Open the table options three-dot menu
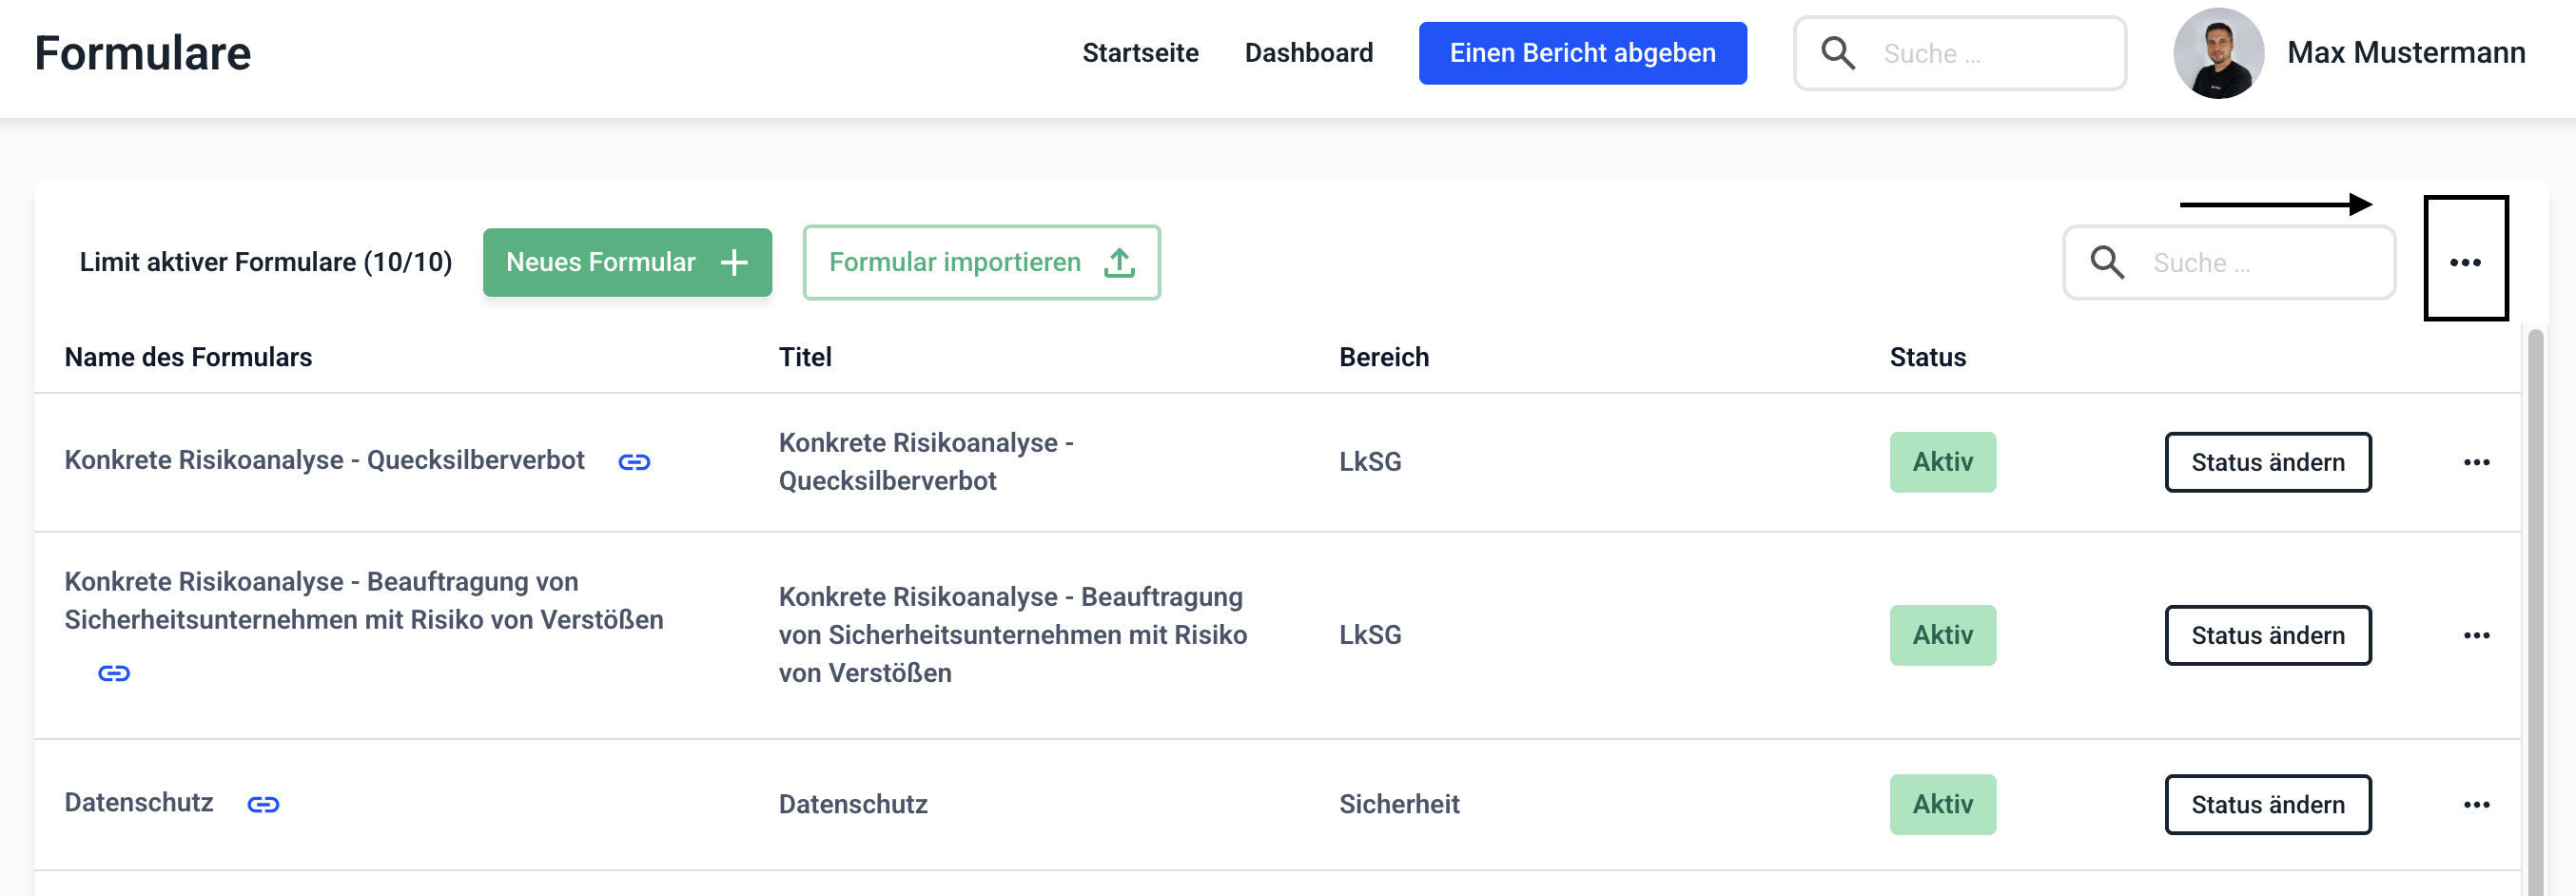This screenshot has height=896, width=2576. click(x=2465, y=262)
